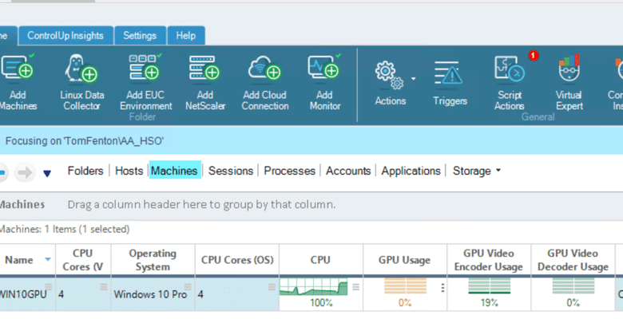This screenshot has width=623, height=319.
Task: Open the Linux Data Collector tool
Action: (81, 82)
